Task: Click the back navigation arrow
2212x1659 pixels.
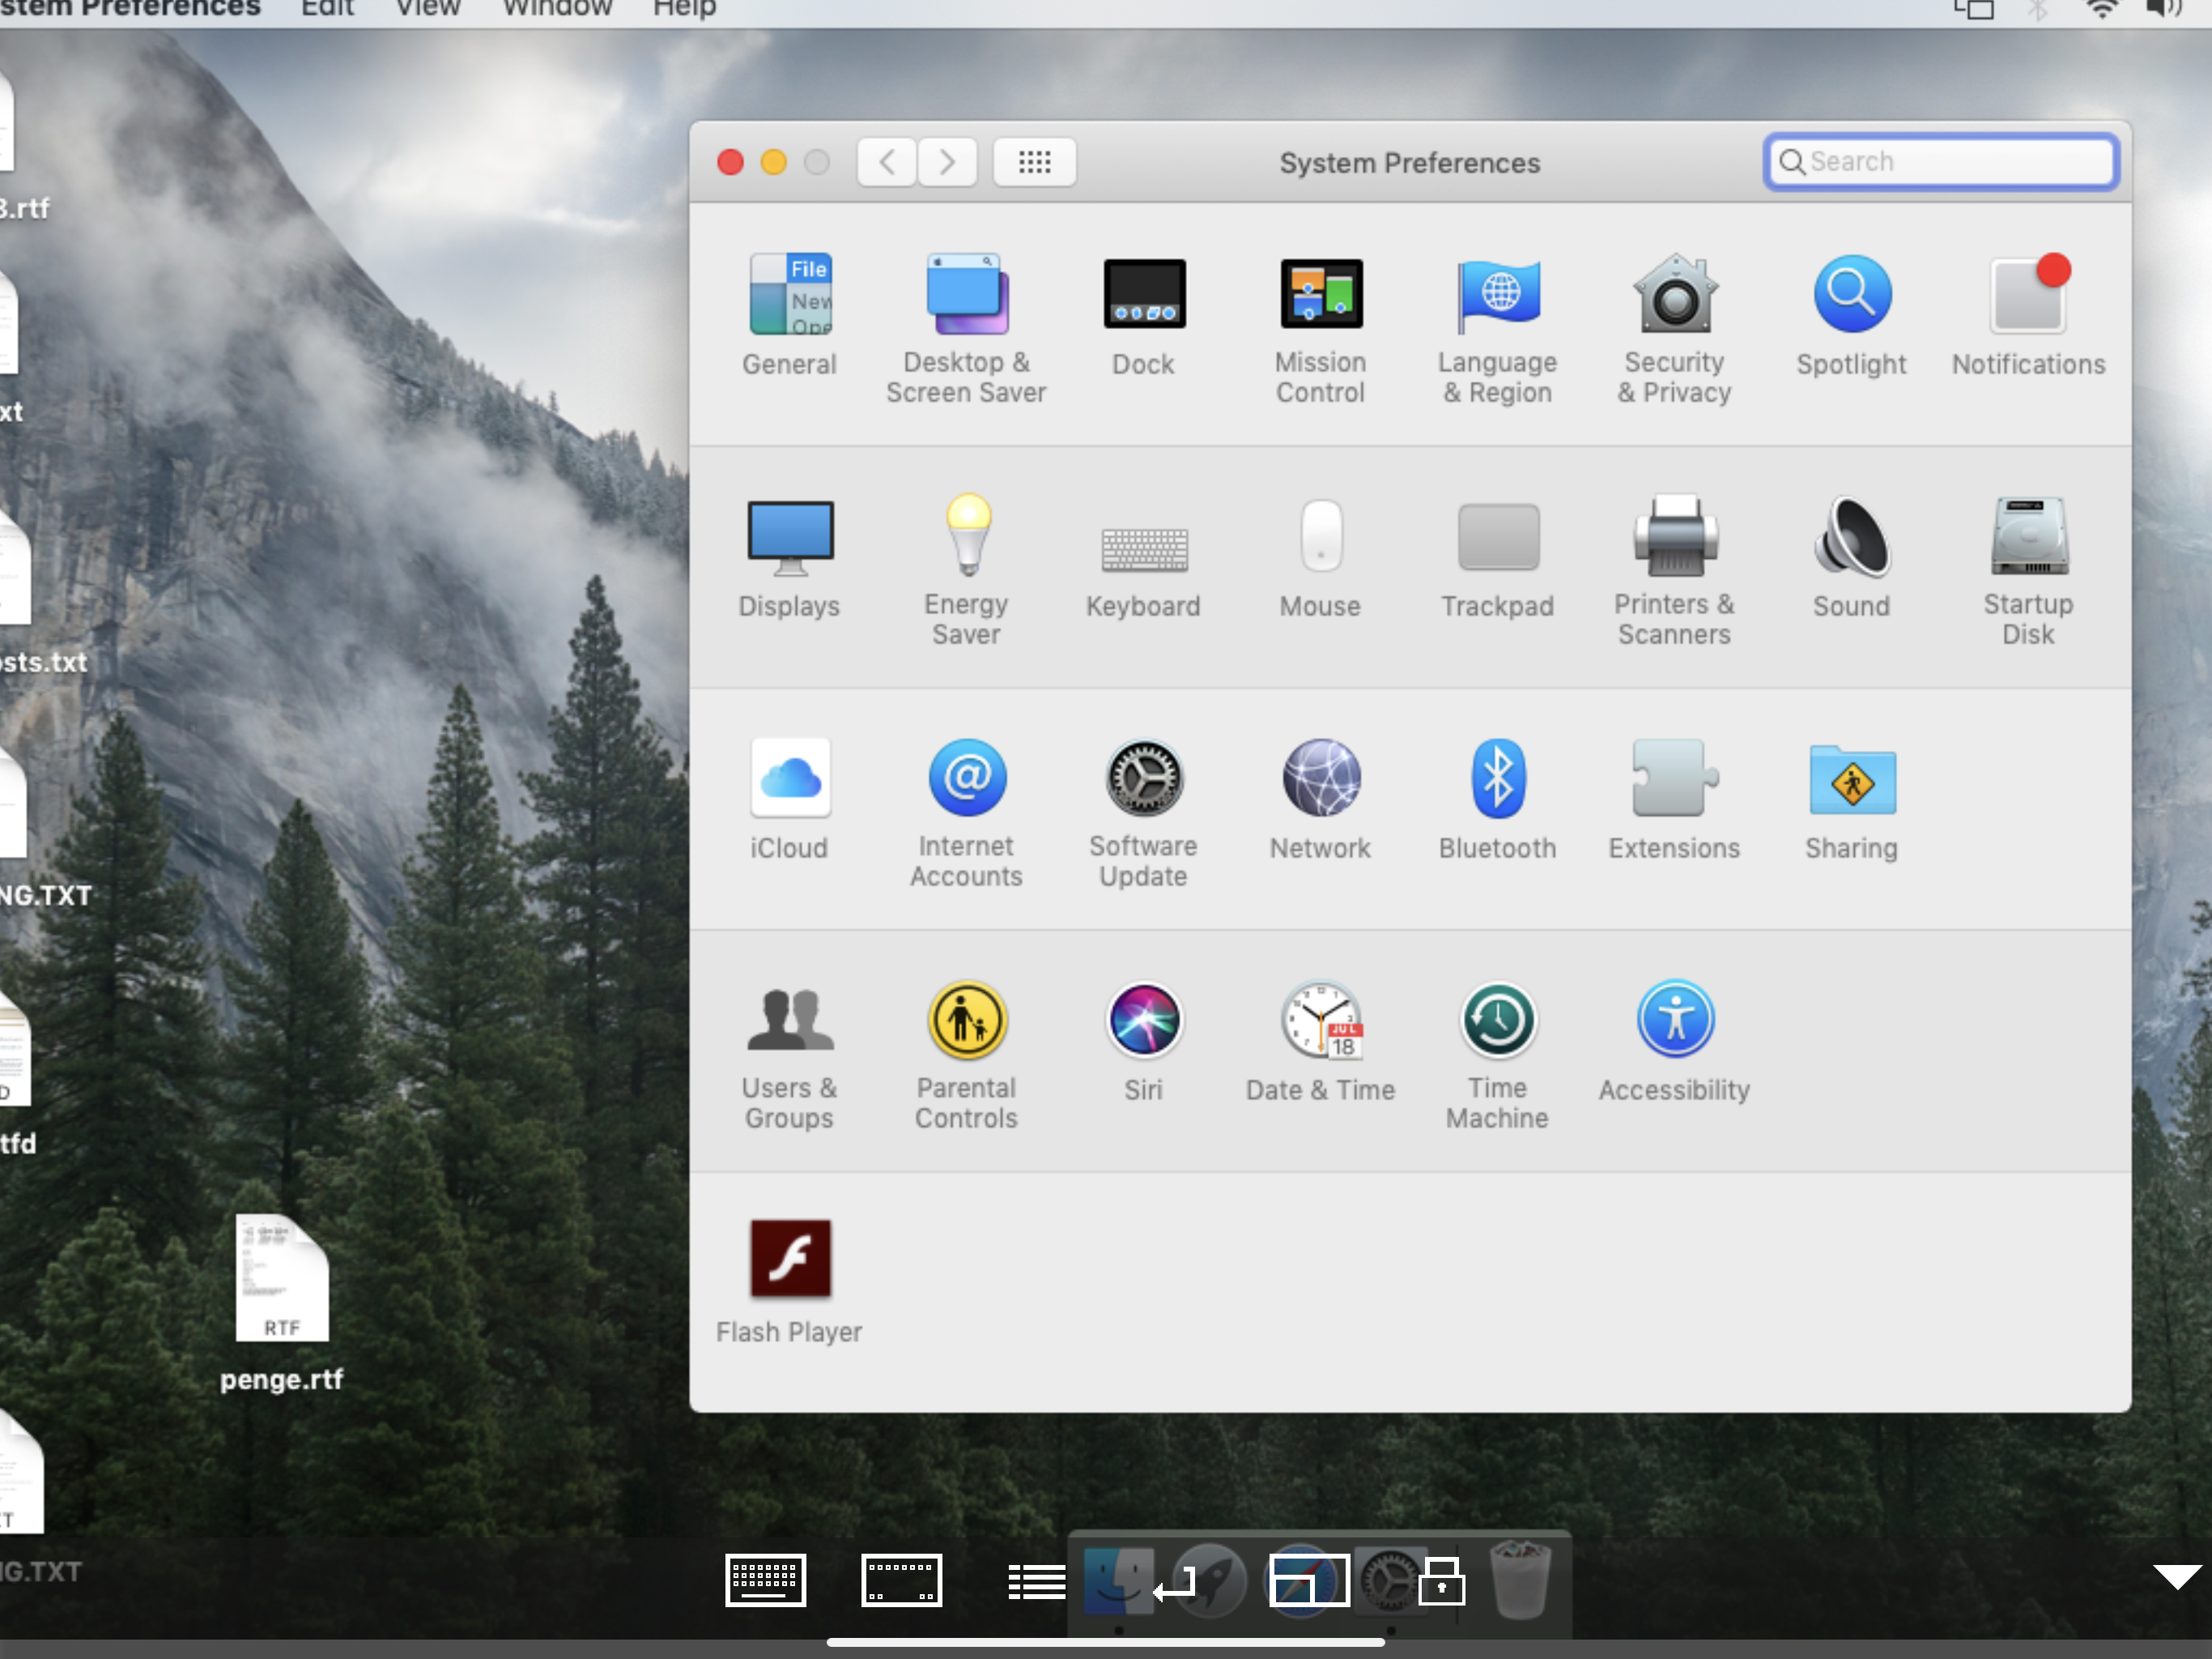Action: point(887,162)
